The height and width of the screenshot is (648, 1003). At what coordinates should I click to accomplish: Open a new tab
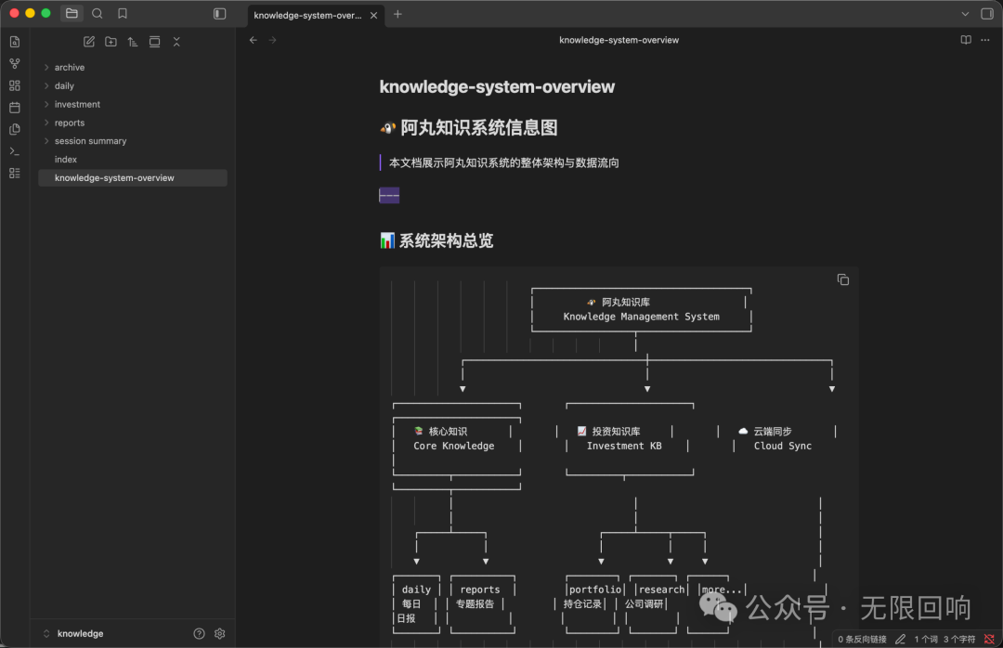pyautogui.click(x=397, y=14)
